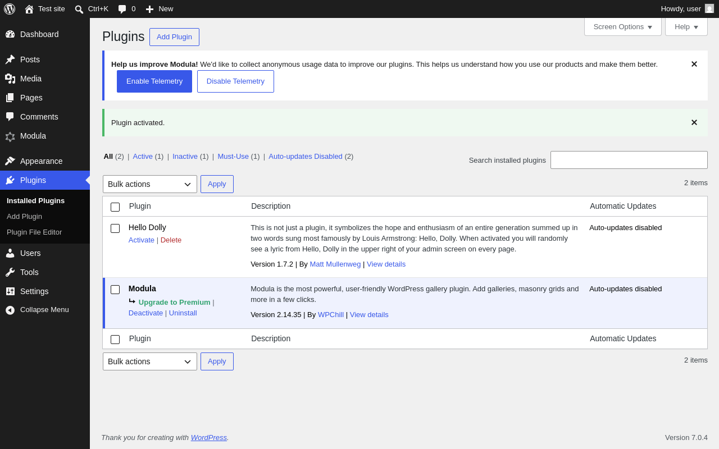This screenshot has width=719, height=449.
Task: Click the Posts pushpin icon
Action: tap(10, 59)
